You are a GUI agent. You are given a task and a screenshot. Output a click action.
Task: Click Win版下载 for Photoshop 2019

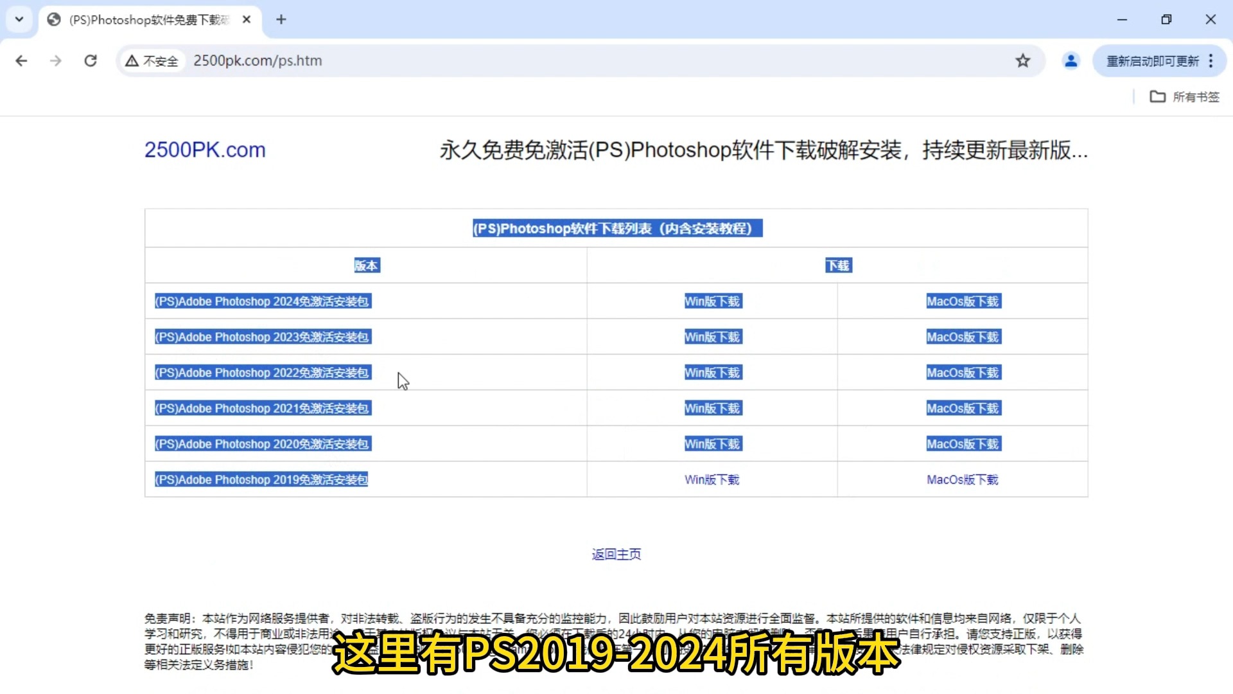tap(712, 479)
